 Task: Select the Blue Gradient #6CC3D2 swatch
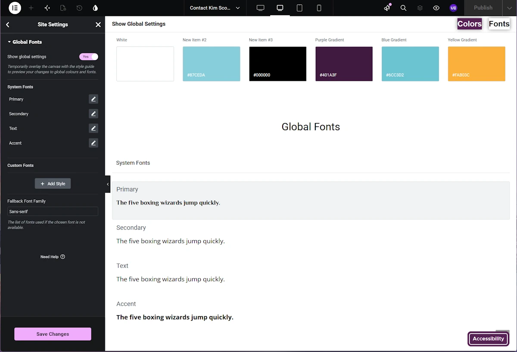(x=410, y=64)
